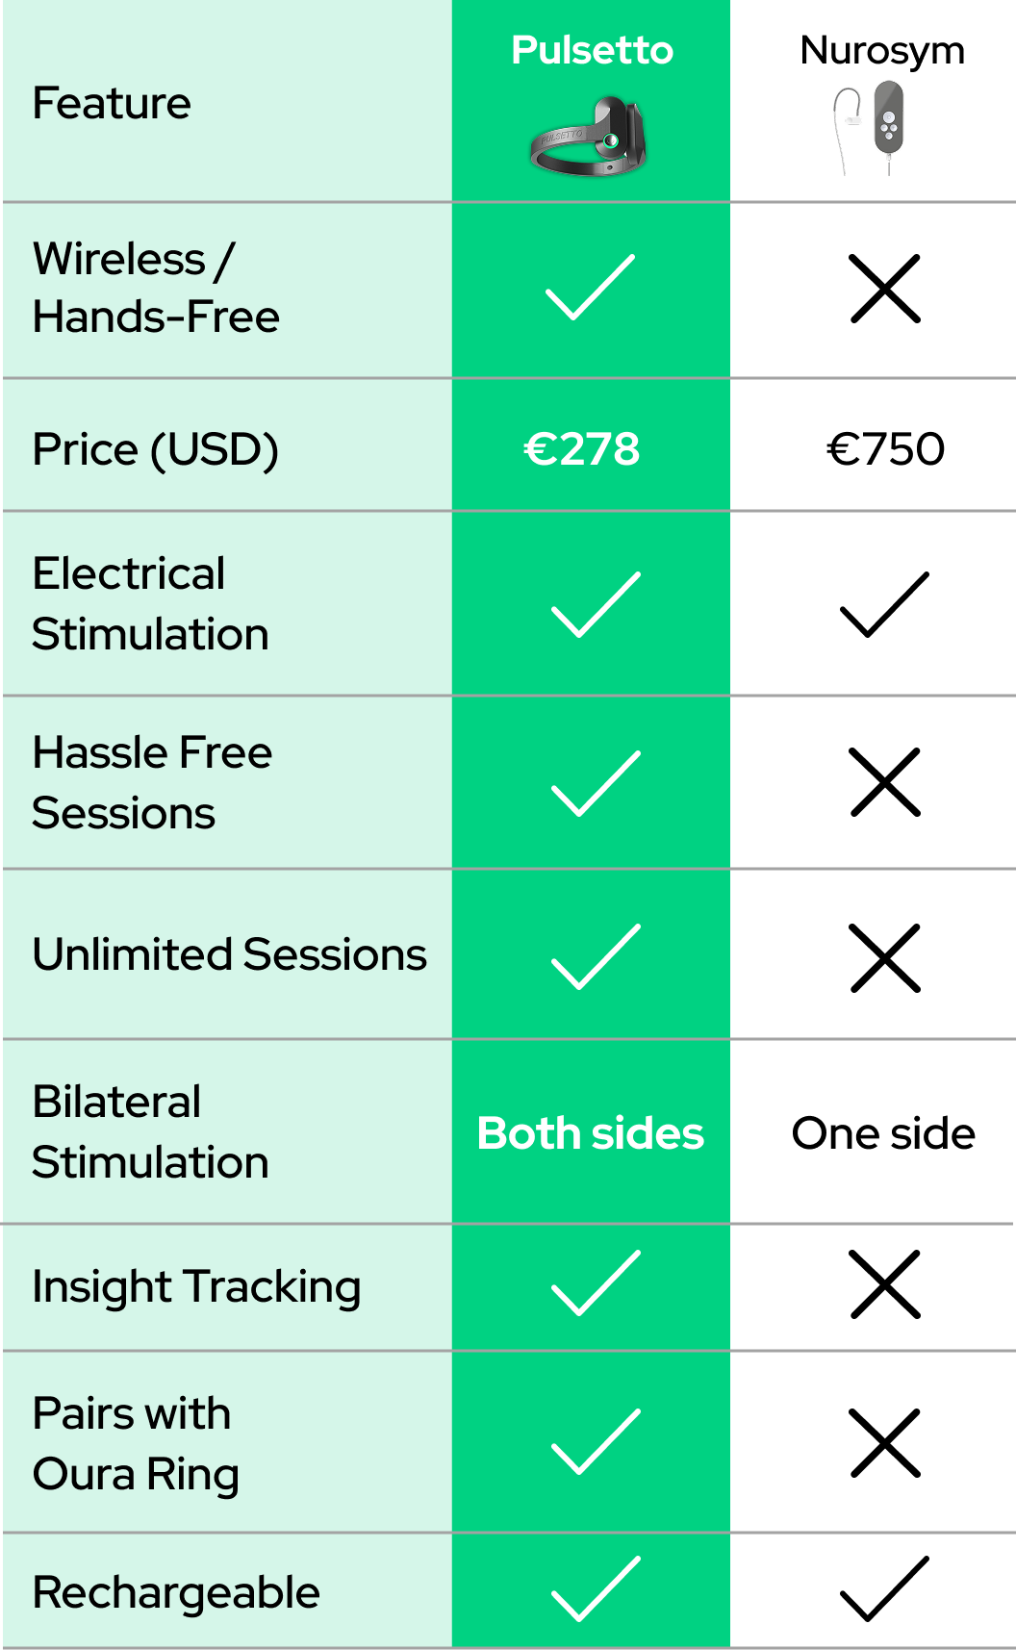Click the Hassle Free Sessions checkmark
The width and height of the screenshot is (1016, 1650).
596,784
